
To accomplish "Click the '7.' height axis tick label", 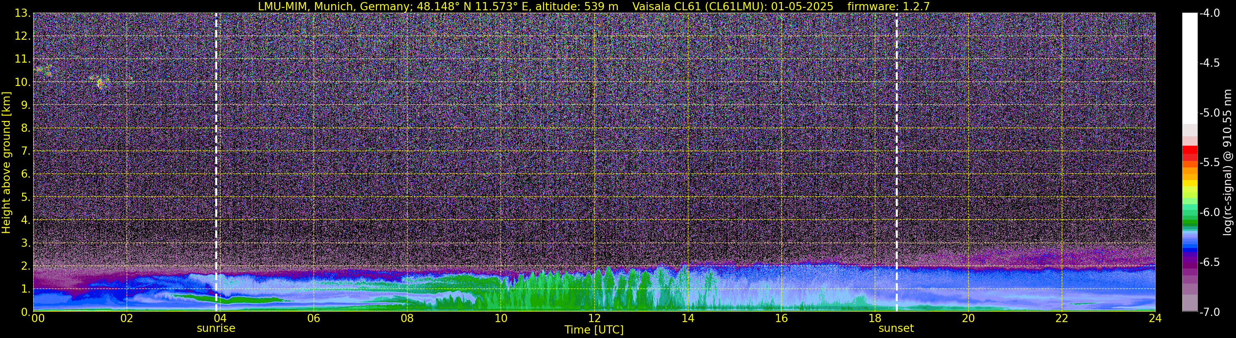I will 26,151.
